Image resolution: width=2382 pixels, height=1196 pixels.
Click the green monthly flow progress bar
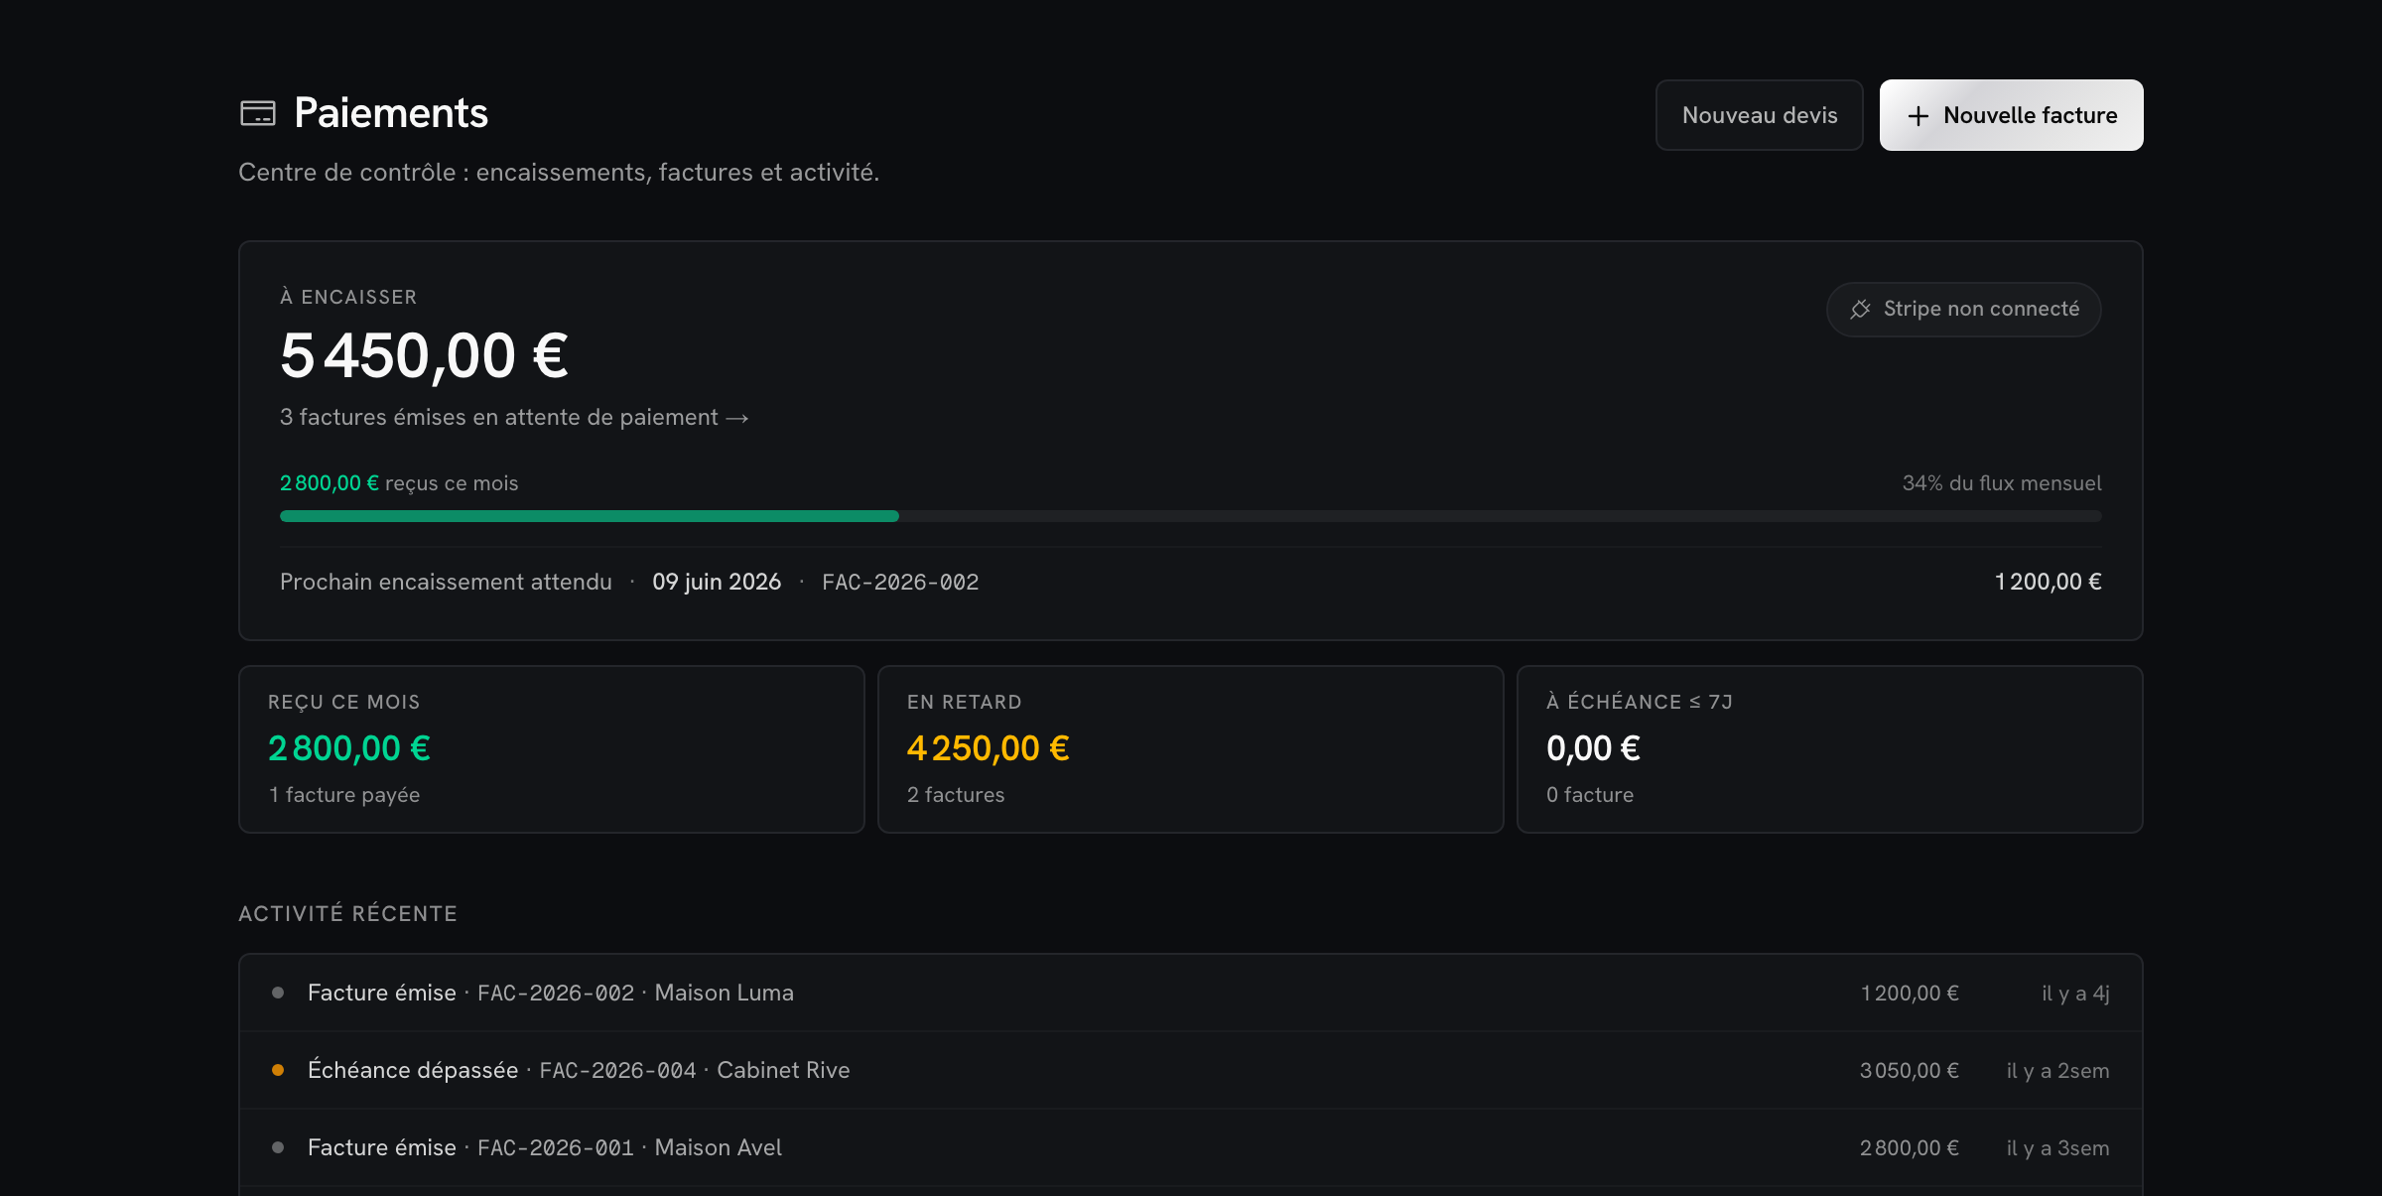pos(590,516)
